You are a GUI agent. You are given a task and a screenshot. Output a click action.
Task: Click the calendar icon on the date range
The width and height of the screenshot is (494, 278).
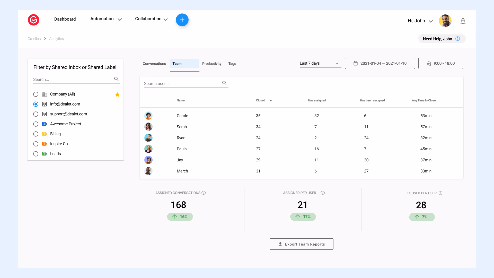(x=356, y=63)
